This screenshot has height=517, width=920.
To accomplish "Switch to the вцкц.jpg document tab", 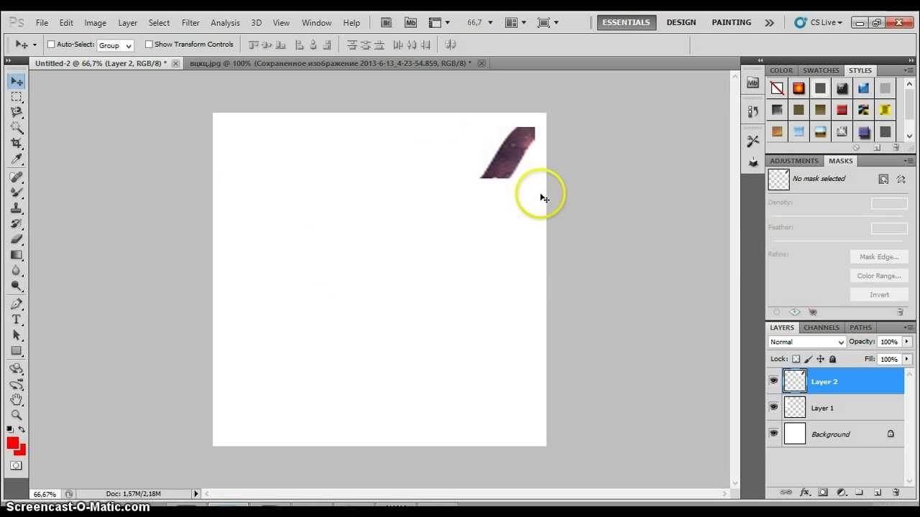I will [x=331, y=63].
